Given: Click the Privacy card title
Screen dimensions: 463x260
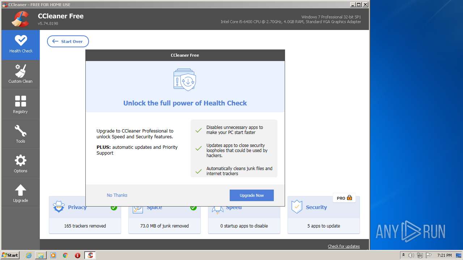Looking at the screenshot, I should [x=77, y=207].
